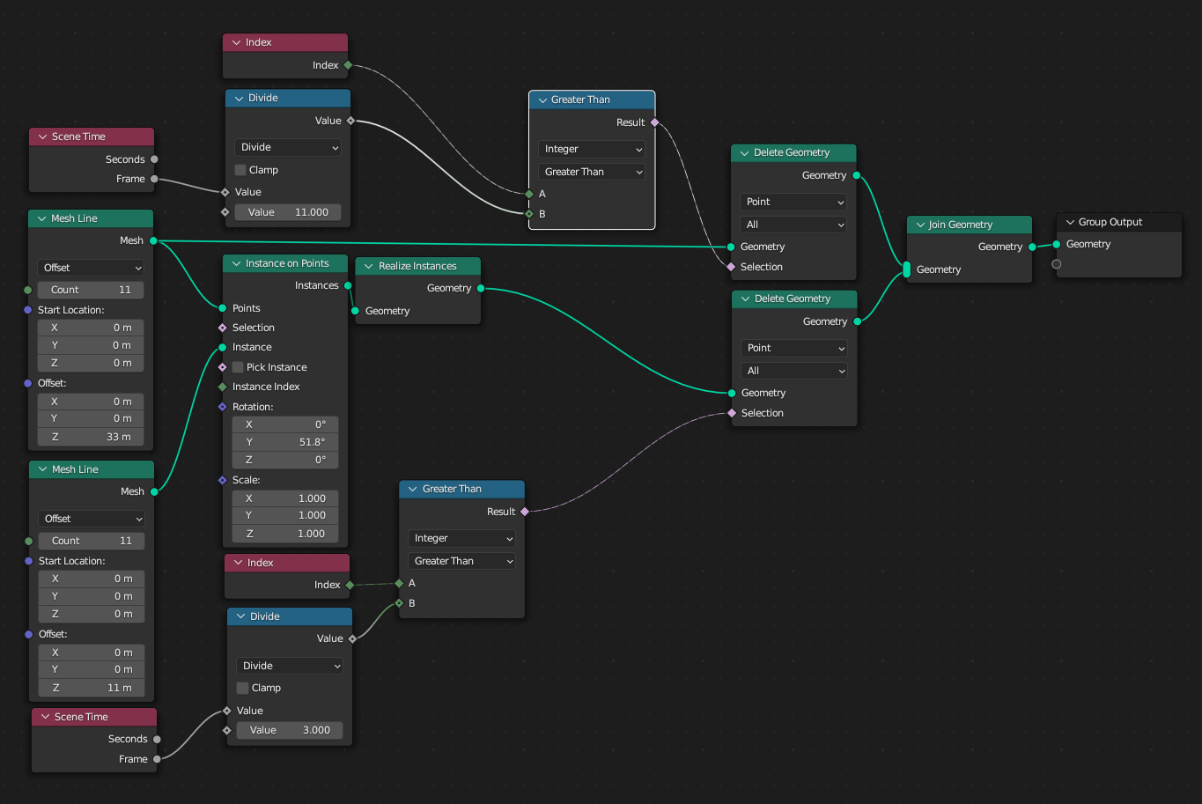Open the Integer data type dropdown in selected Greater Than node
Screen dimensions: 1202x804
(x=592, y=149)
